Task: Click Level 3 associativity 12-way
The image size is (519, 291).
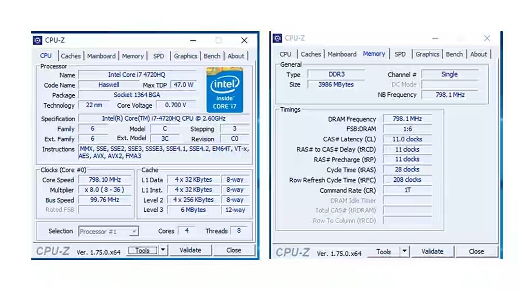Action: [235, 210]
